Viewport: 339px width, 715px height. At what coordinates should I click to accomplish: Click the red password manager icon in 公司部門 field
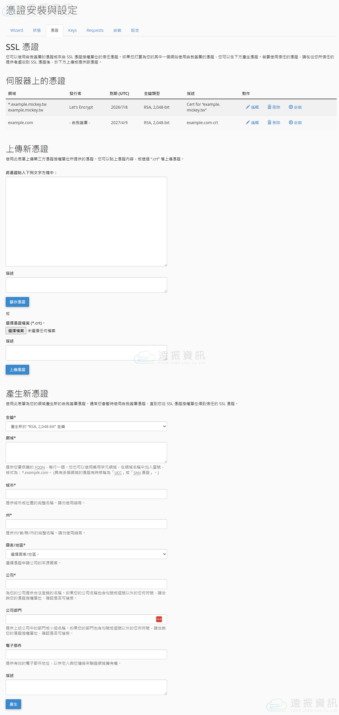coord(159,619)
